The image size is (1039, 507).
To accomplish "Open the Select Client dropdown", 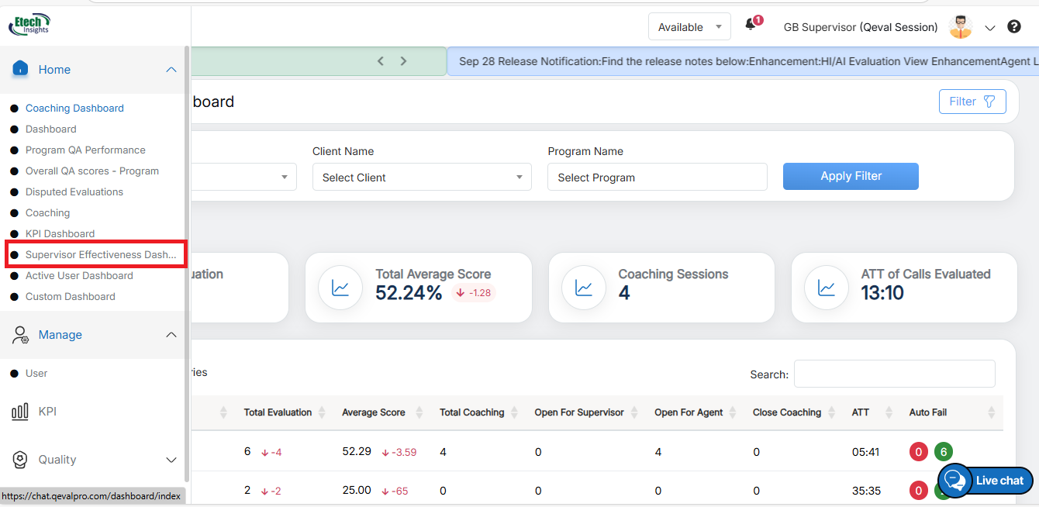I will (x=422, y=178).
